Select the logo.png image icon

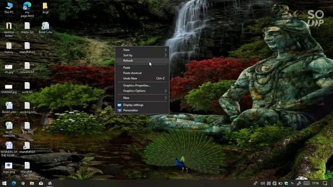click(9, 168)
